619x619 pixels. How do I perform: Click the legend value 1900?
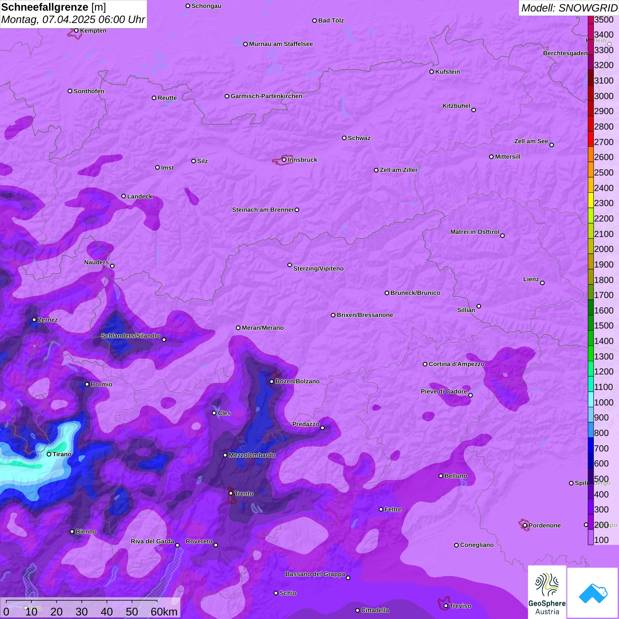point(604,264)
